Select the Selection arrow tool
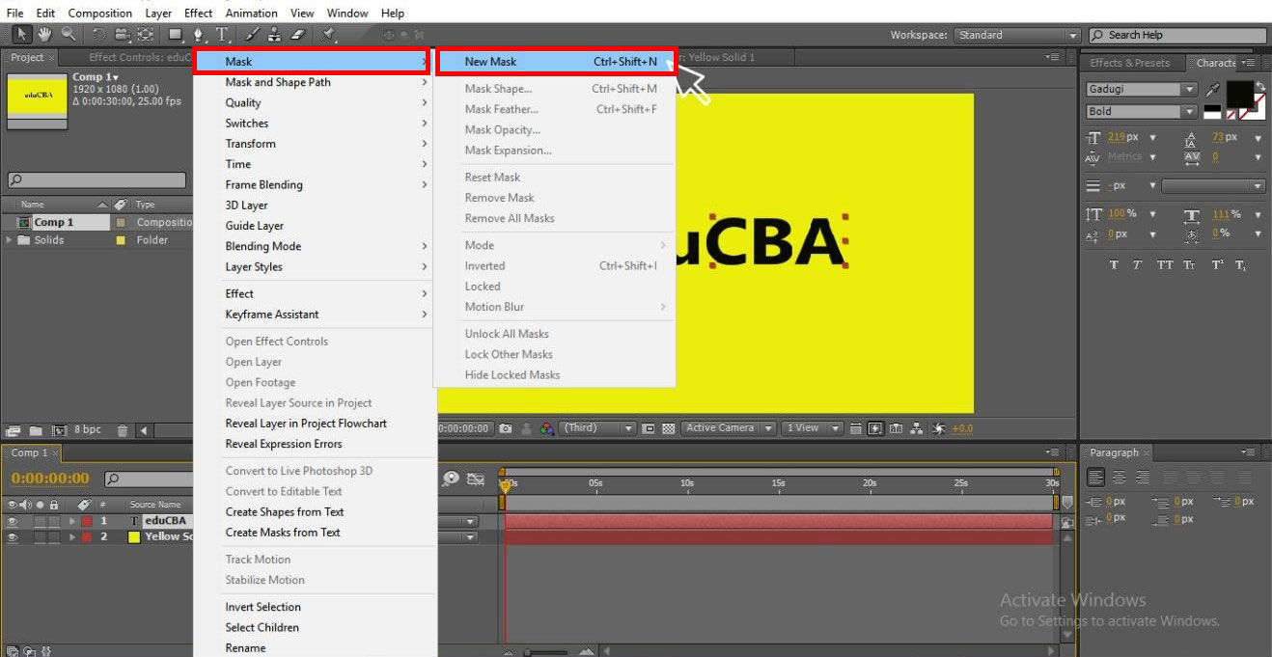 pos(22,35)
